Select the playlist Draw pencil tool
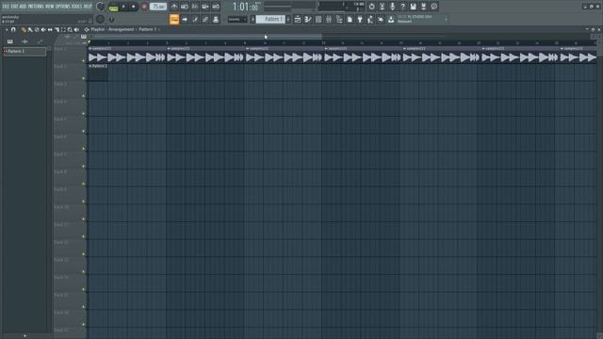603x339 pixels. pos(24,29)
